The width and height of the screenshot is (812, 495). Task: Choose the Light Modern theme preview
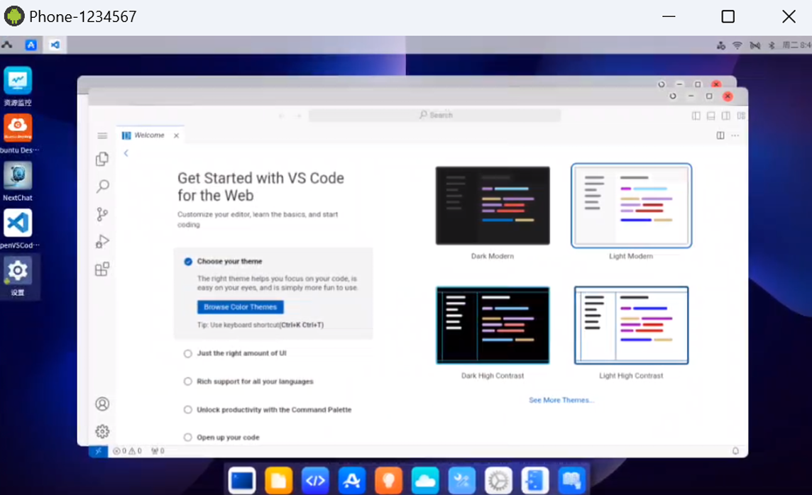pyautogui.click(x=631, y=206)
